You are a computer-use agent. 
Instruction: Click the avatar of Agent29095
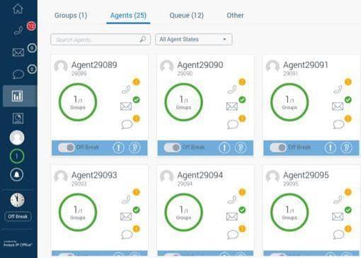pyautogui.click(x=273, y=177)
